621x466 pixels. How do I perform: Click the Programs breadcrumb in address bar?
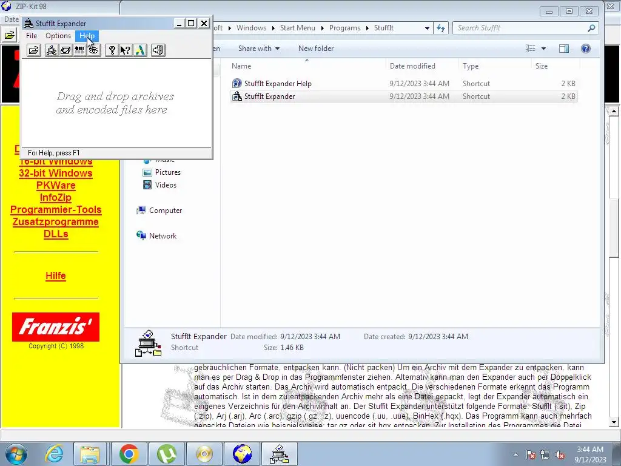pyautogui.click(x=344, y=28)
